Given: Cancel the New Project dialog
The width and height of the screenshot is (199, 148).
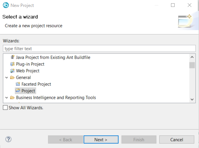Looking at the screenshot, I should [177, 140].
